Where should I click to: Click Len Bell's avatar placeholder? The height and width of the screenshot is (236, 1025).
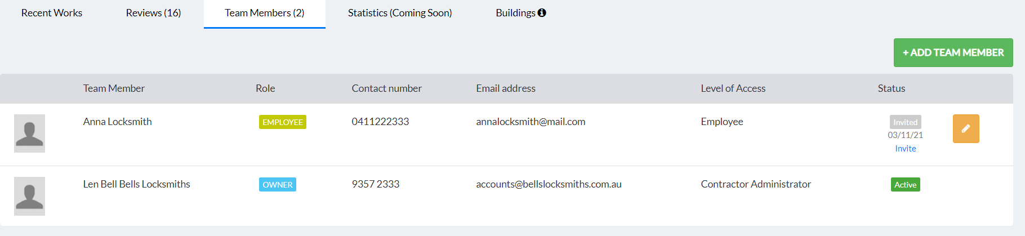pyautogui.click(x=29, y=196)
